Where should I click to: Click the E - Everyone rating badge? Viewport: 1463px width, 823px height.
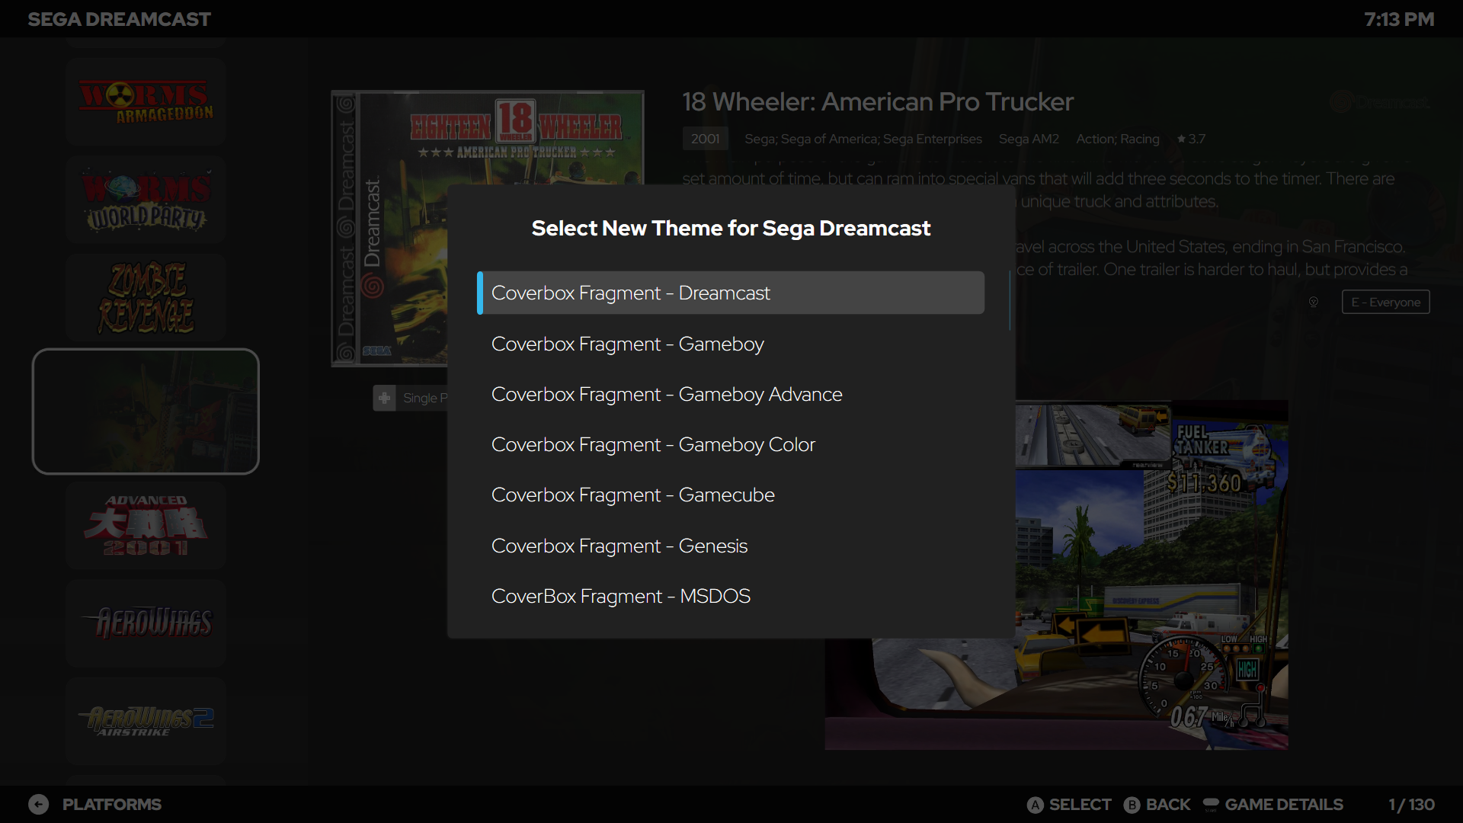(x=1385, y=302)
